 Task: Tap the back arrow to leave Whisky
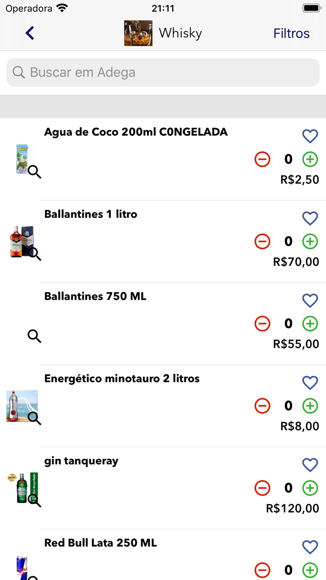[29, 33]
